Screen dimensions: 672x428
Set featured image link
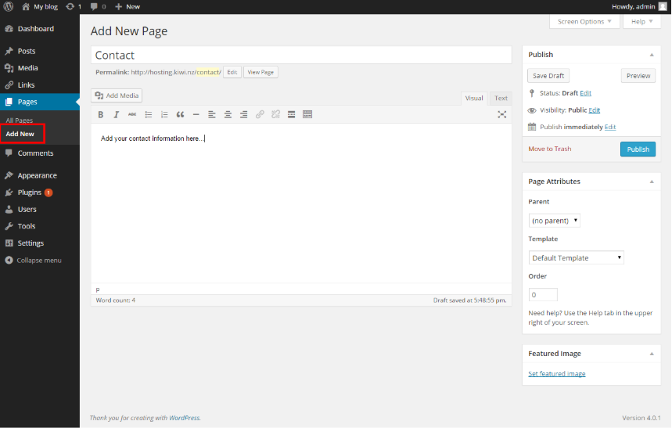tap(557, 373)
